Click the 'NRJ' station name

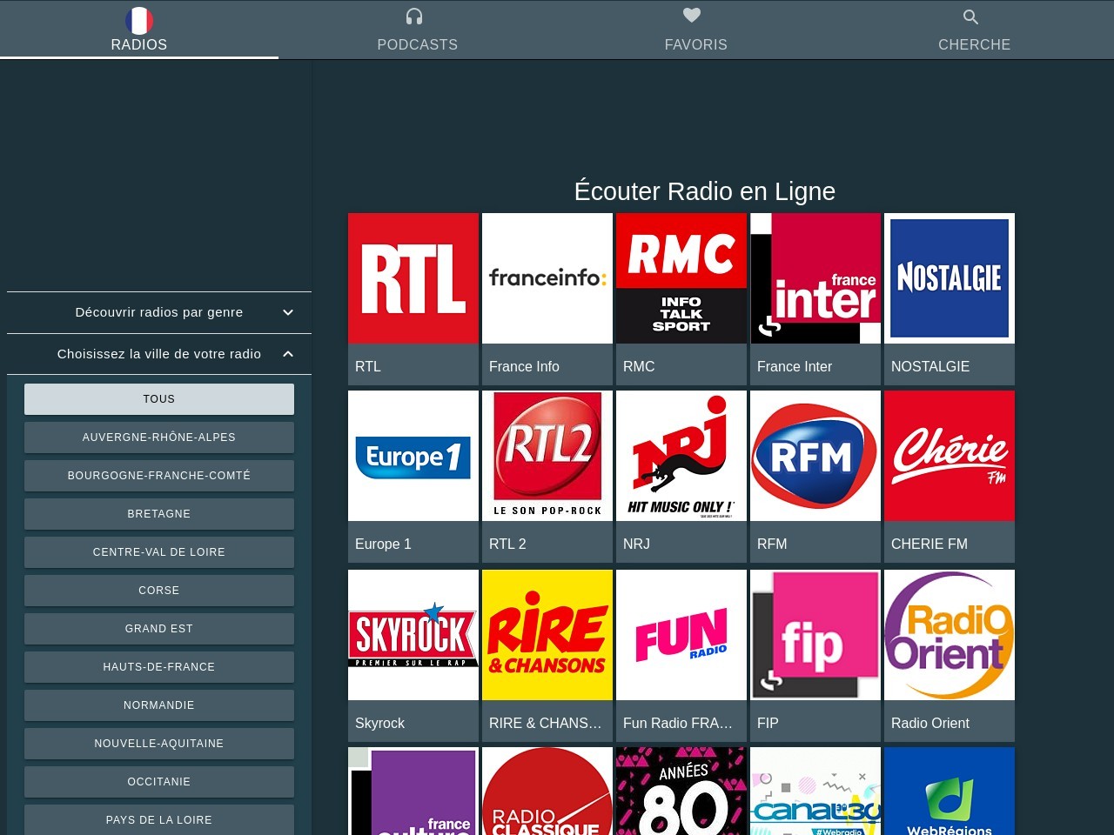pyautogui.click(x=636, y=544)
